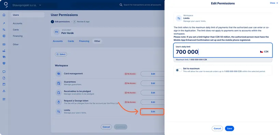Click the Request a George token row icon
This screenshot has width=280, height=135.
click(x=58, y=102)
